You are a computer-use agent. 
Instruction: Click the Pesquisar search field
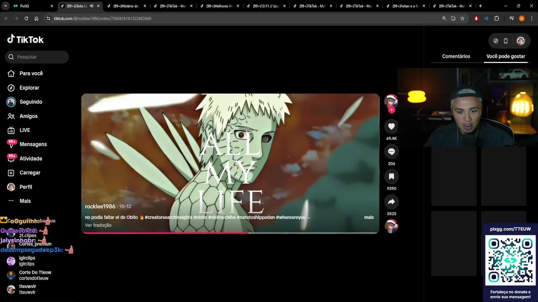[37, 57]
